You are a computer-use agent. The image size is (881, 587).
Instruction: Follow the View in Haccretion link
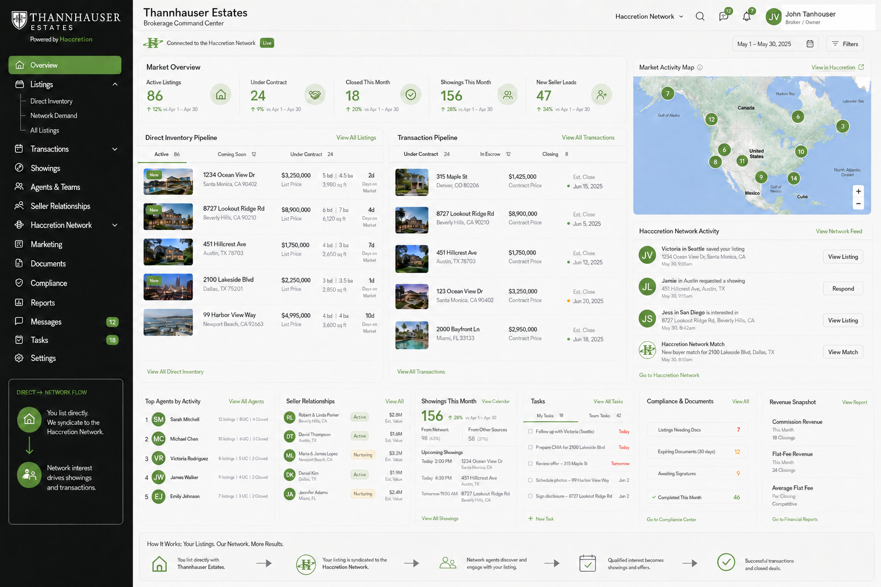837,68
